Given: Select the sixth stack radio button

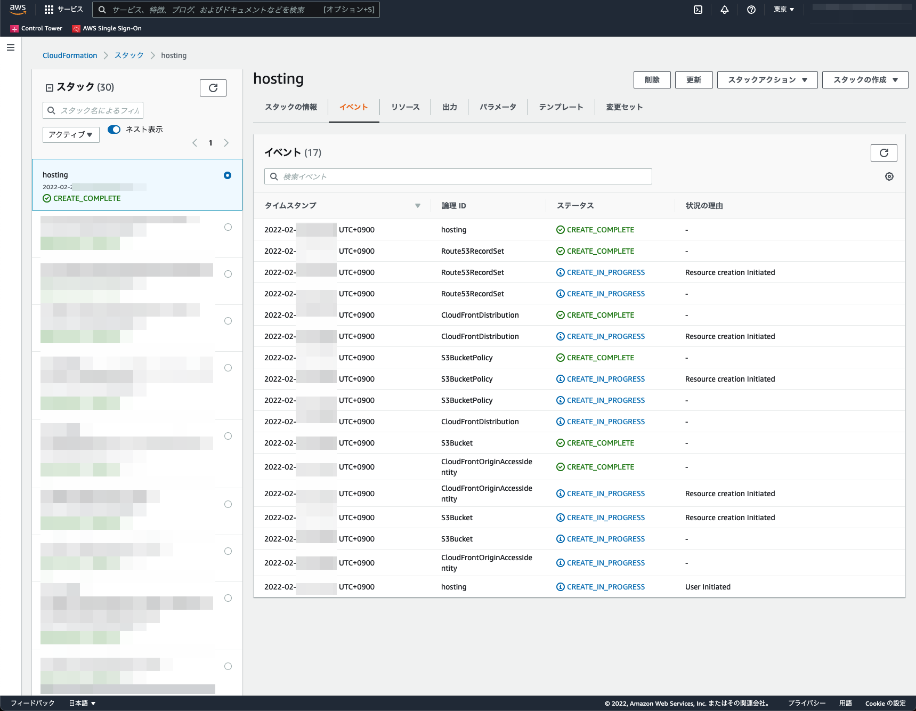Looking at the screenshot, I should 228,436.
